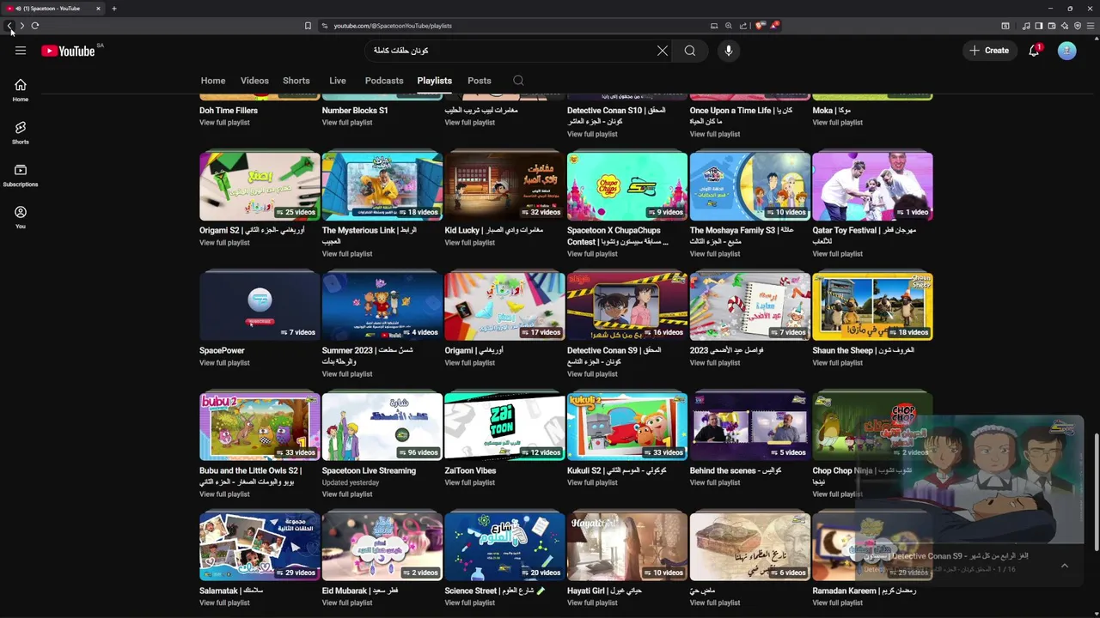Open You in the left sidebar
The width and height of the screenshot is (1100, 618).
tap(21, 217)
